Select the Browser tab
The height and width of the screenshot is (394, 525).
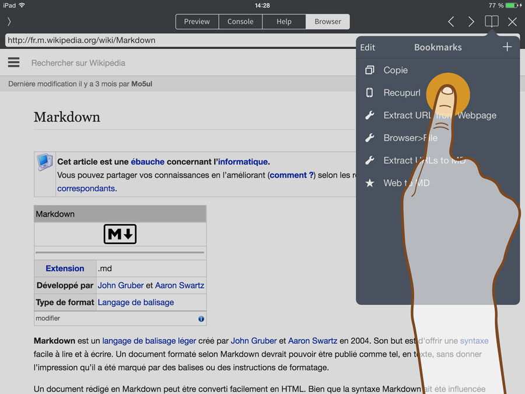tap(328, 22)
